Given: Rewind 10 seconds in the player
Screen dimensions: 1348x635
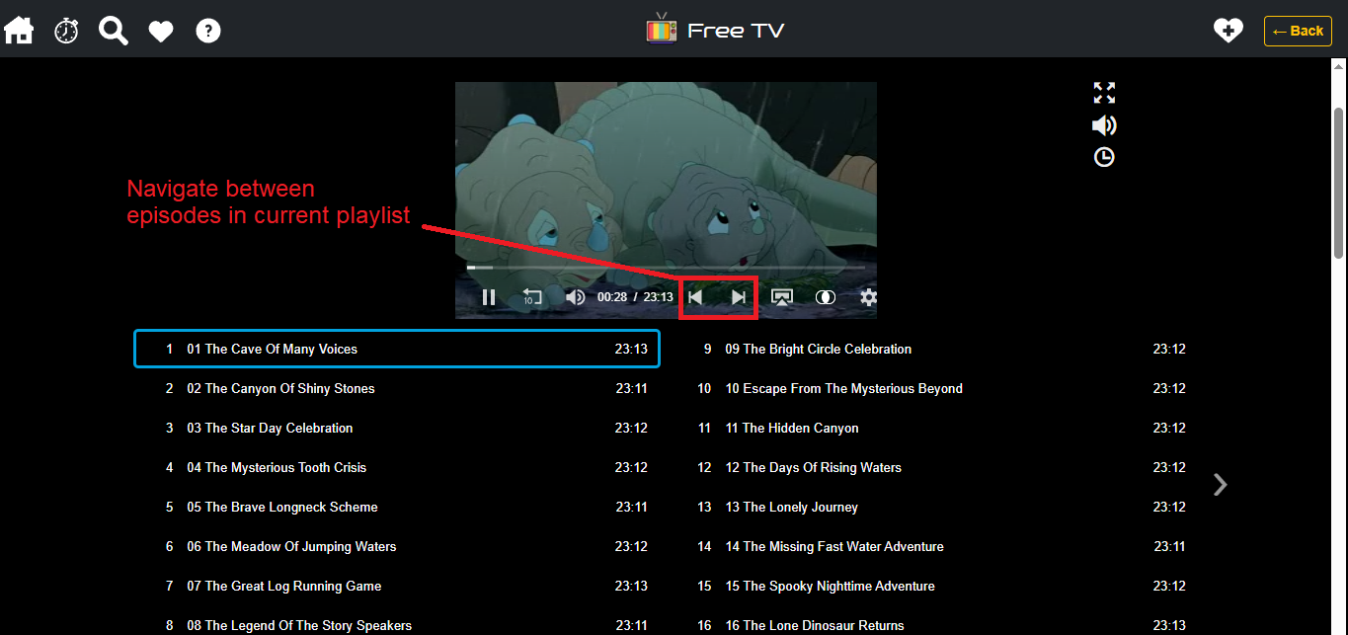Looking at the screenshot, I should pos(532,297).
